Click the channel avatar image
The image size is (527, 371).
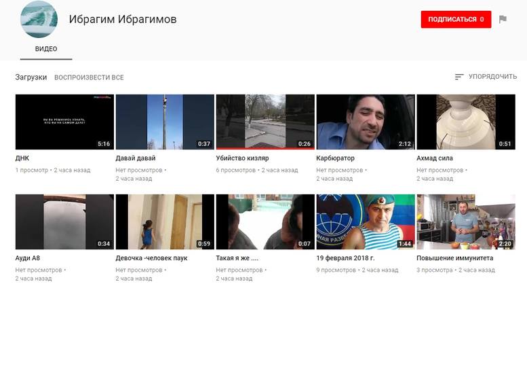39,19
